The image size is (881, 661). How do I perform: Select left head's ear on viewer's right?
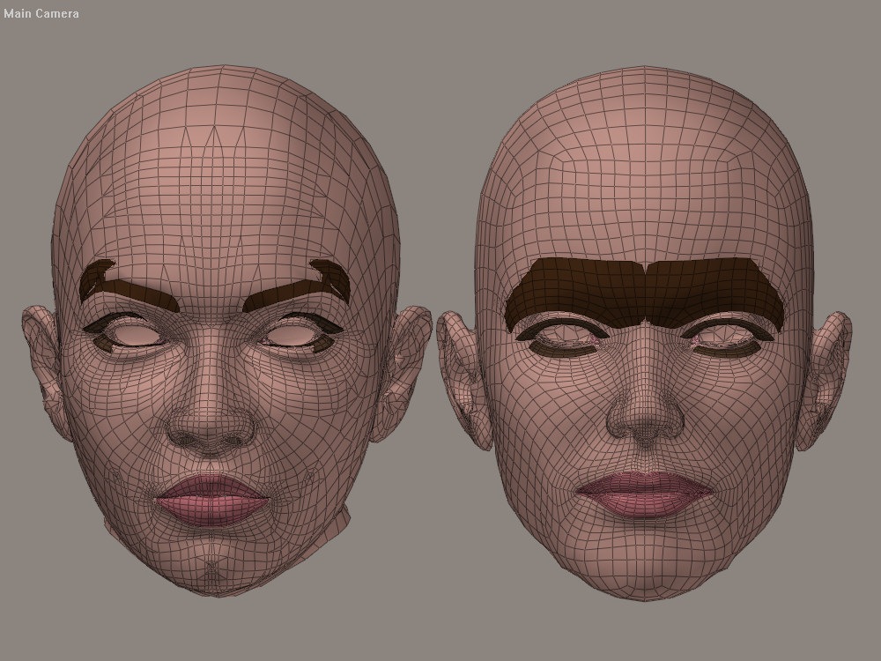coord(399,370)
